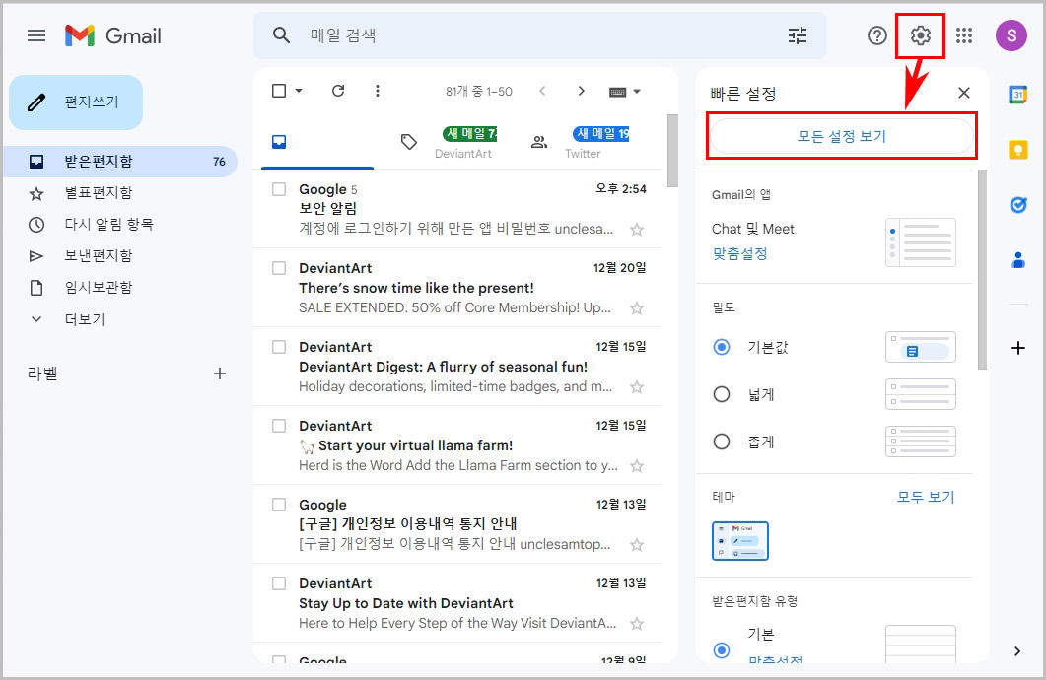Select the 넓게 density radio button
The height and width of the screenshot is (680, 1046).
click(721, 394)
